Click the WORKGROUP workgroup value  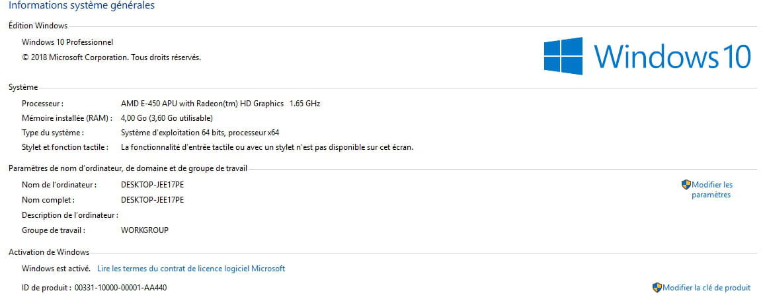[x=145, y=230]
